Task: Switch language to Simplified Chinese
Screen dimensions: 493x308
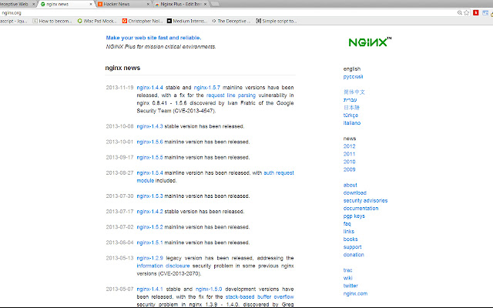Action: coord(354,92)
